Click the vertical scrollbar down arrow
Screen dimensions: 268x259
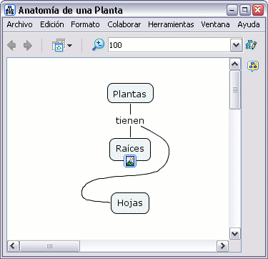(x=235, y=233)
